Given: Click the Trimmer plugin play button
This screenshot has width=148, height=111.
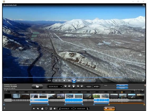Looking at the screenshot, I should click(x=74, y=86).
